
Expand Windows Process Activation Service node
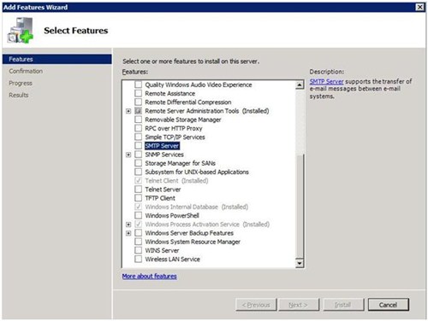tap(128, 225)
